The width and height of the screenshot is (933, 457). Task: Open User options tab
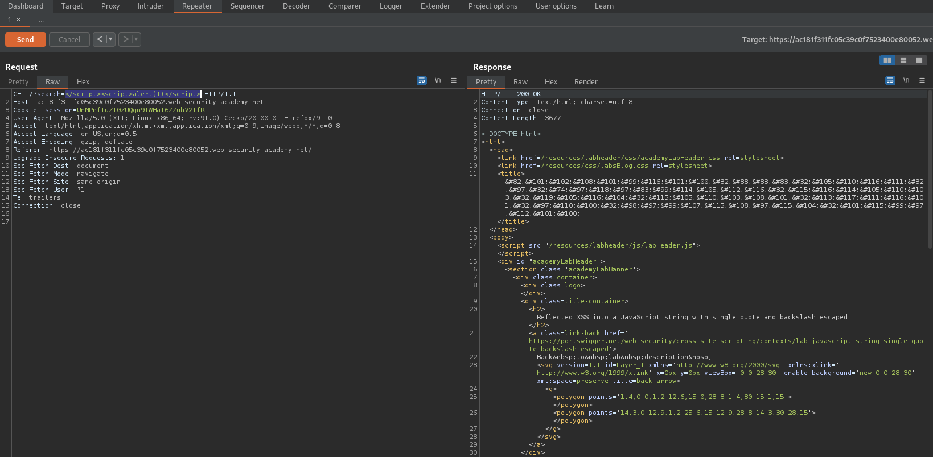[x=556, y=6]
